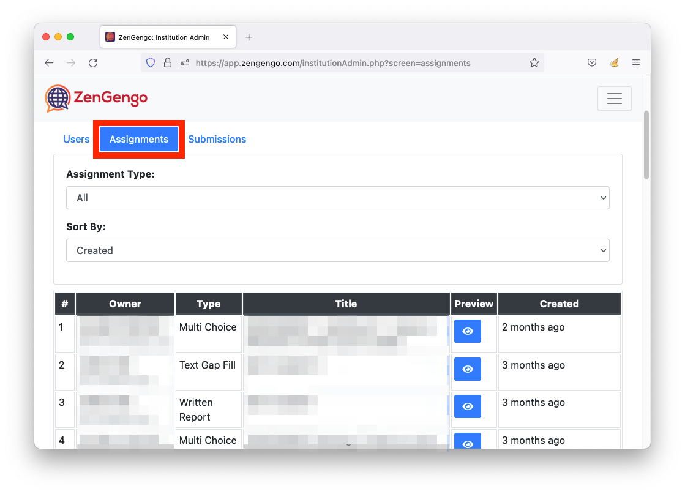Open site permissions icon in address bar
Screen dimensions: 685x494
pyautogui.click(x=185, y=63)
